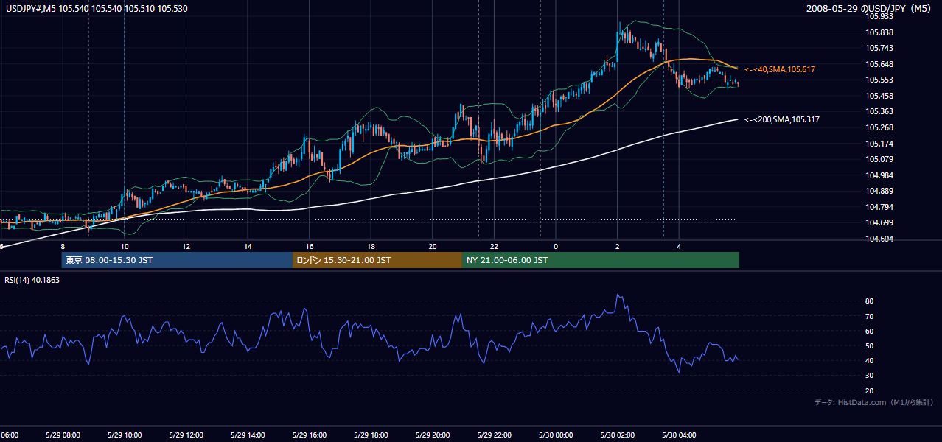Click the 105.648 price axis label
Viewport: 942px width, 442px height.
tap(879, 64)
